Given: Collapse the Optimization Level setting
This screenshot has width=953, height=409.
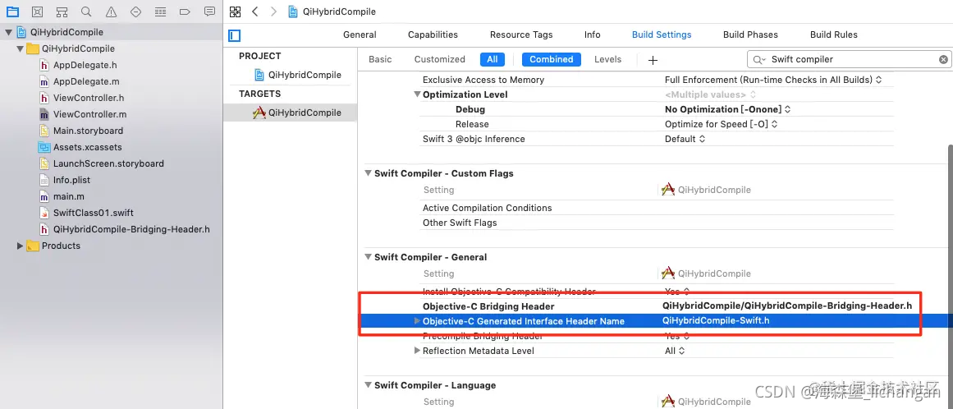Looking at the screenshot, I should (x=417, y=94).
